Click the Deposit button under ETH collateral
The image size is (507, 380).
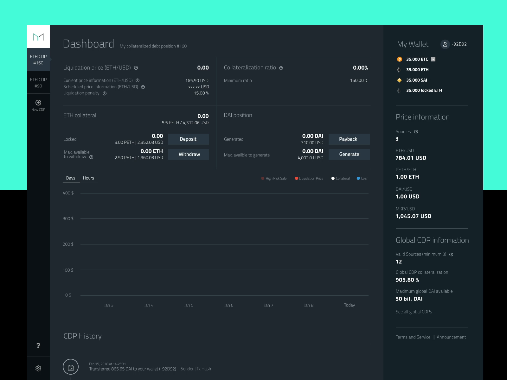point(188,139)
